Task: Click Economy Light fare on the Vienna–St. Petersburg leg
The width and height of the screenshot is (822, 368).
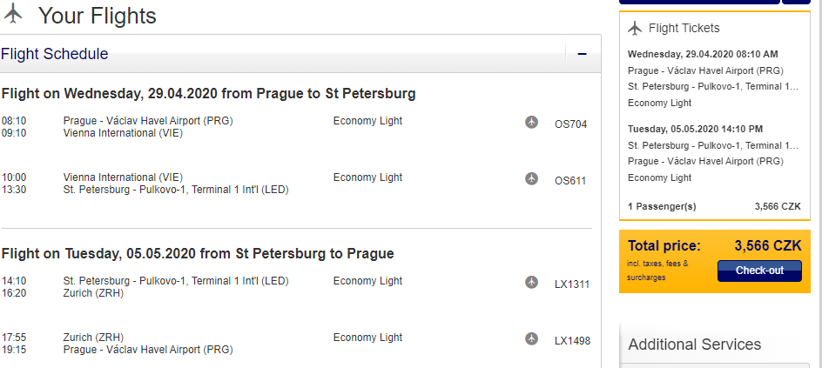Action: click(367, 177)
